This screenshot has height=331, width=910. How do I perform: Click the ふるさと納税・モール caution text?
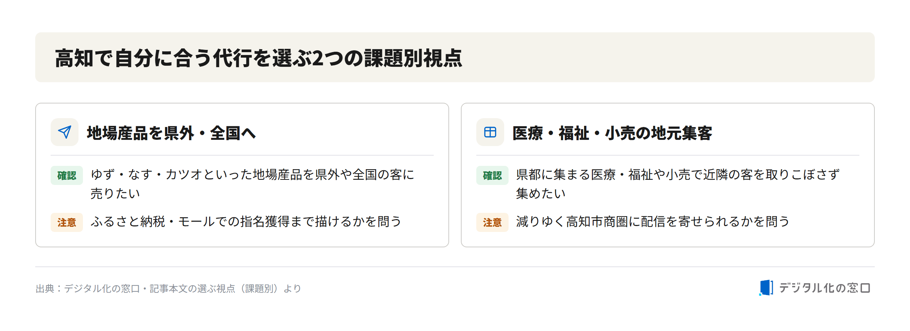click(x=246, y=222)
